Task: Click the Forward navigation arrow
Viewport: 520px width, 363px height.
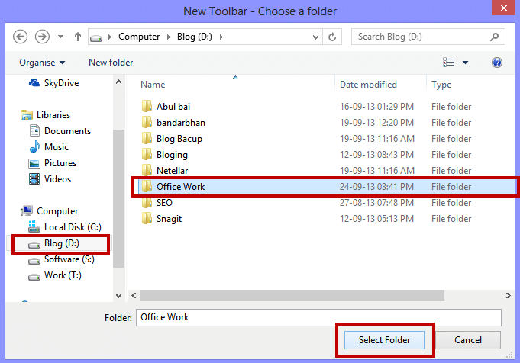Action: [x=43, y=37]
